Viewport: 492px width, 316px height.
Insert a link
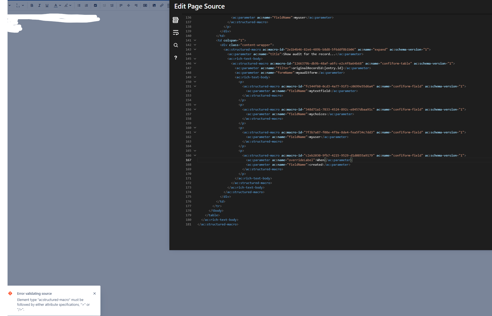pos(162,5)
